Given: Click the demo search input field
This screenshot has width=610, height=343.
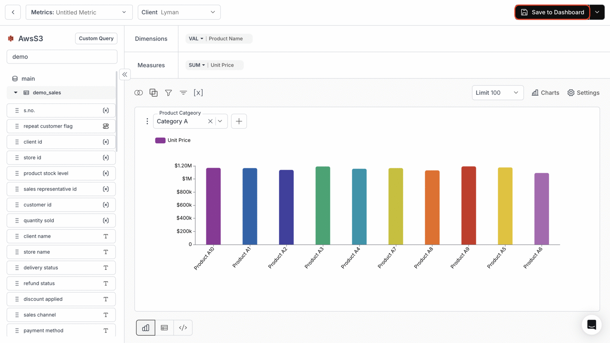Looking at the screenshot, I should tap(62, 57).
